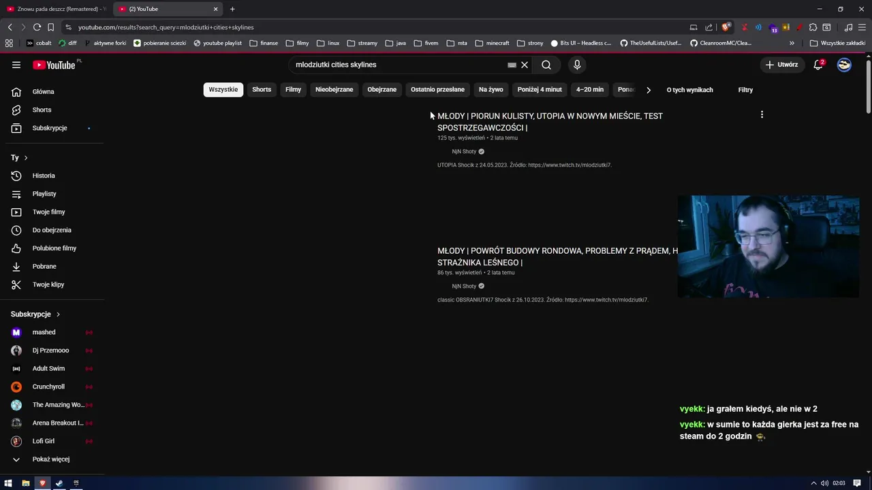872x490 pixels.
Task: Open the account avatar menu
Action: click(844, 65)
